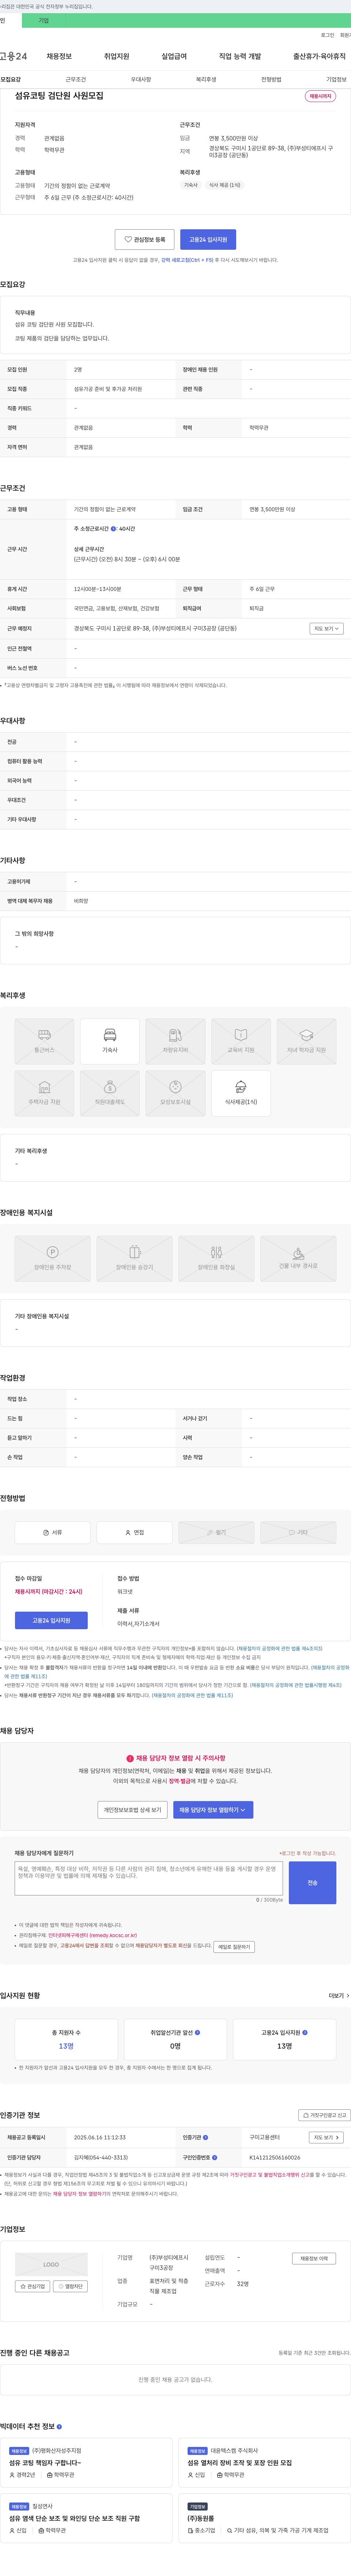Select the 기숙사 benefit icon

click(x=110, y=1041)
